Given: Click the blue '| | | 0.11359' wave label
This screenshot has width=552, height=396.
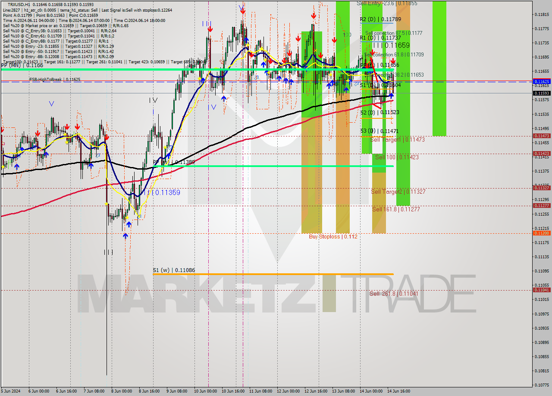Looking at the screenshot, I should pyautogui.click(x=164, y=192).
